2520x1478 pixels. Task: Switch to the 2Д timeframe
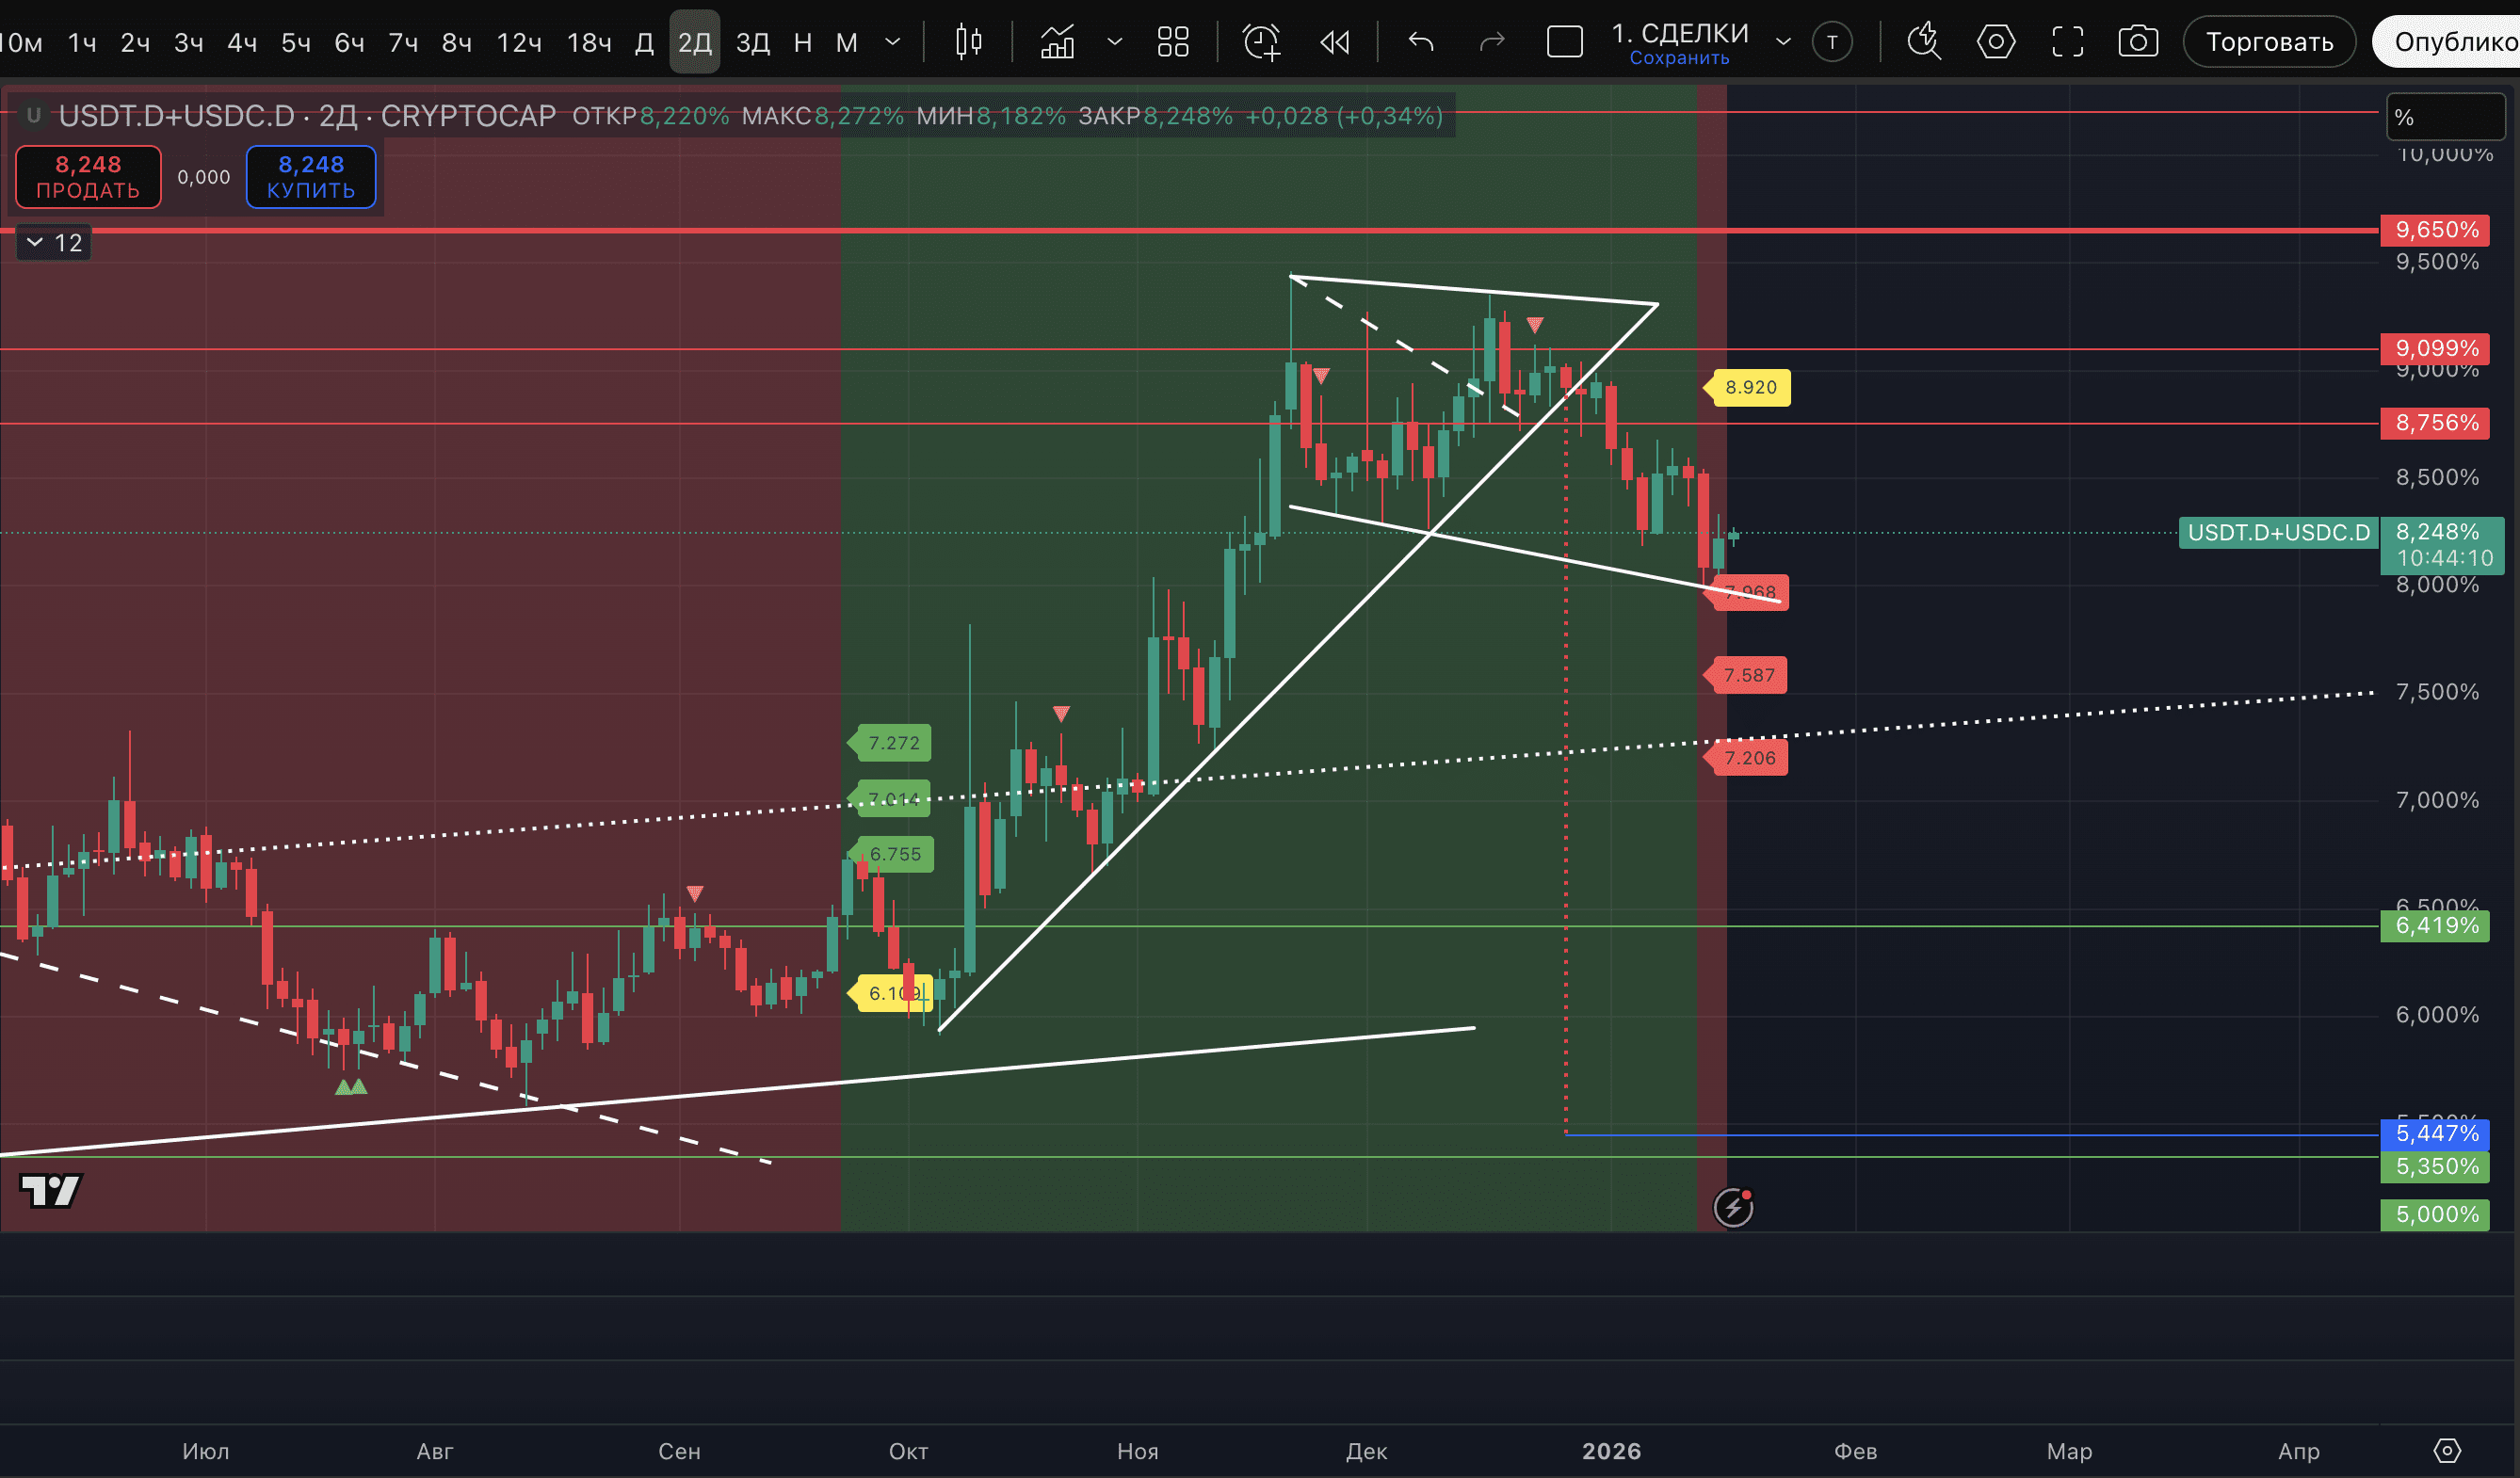[x=694, y=42]
